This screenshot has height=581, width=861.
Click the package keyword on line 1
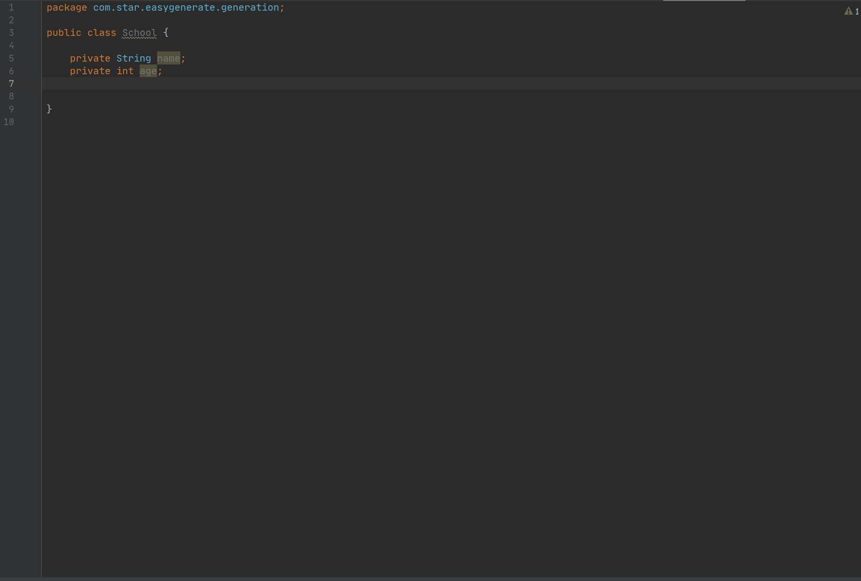click(67, 8)
